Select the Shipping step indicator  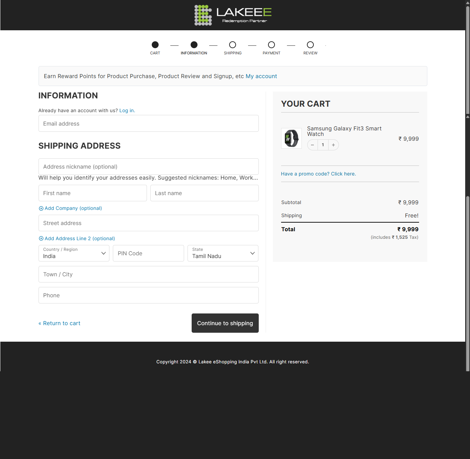pyautogui.click(x=233, y=45)
